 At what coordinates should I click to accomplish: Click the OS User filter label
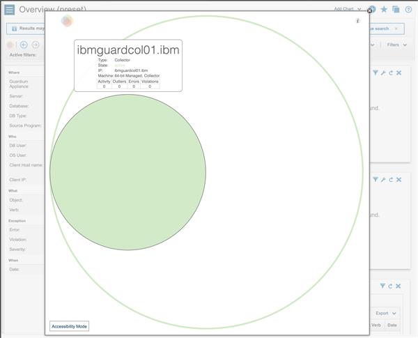coord(18,155)
